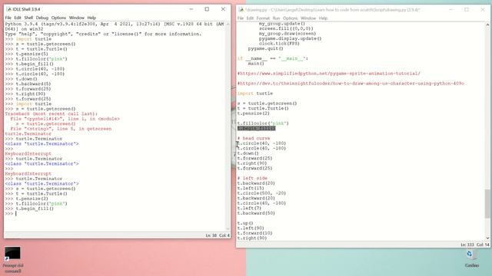Open the Options menu in IDLE Shell
This screenshot has height=276, width=492.
click(58, 18)
